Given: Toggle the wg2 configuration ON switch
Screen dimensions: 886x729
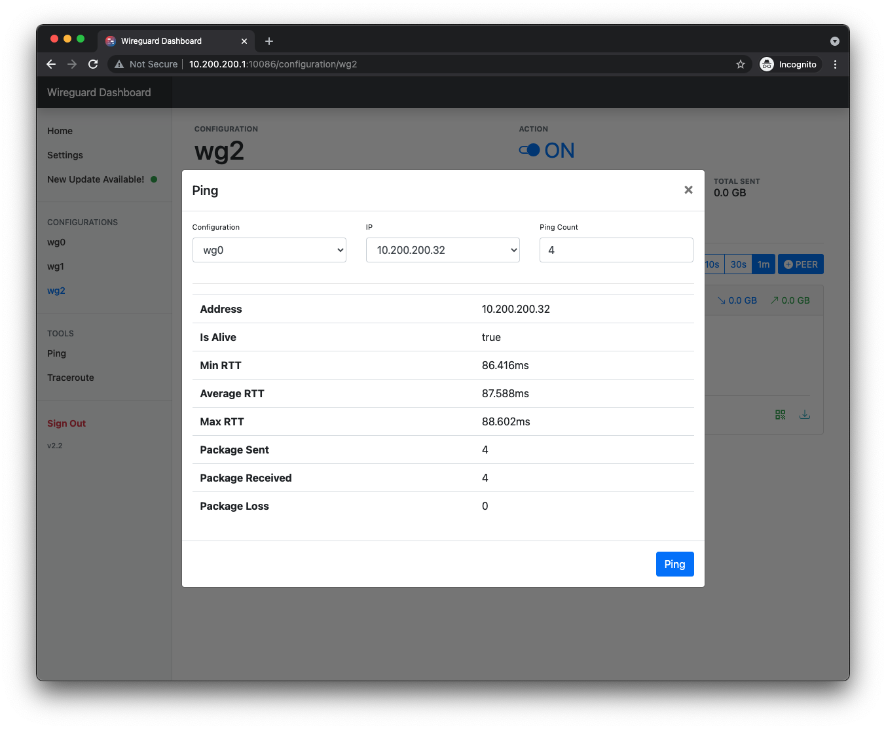Looking at the screenshot, I should click(530, 151).
